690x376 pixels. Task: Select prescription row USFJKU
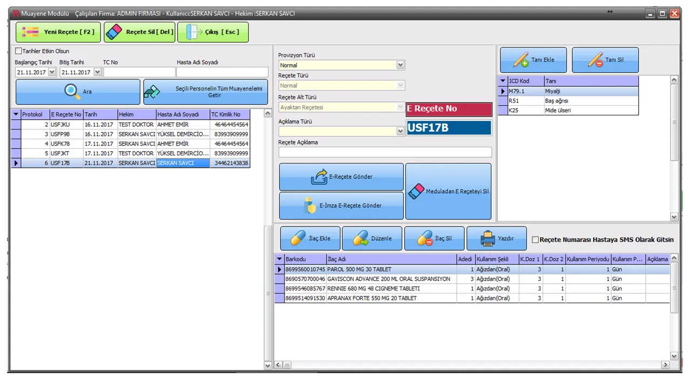130,125
